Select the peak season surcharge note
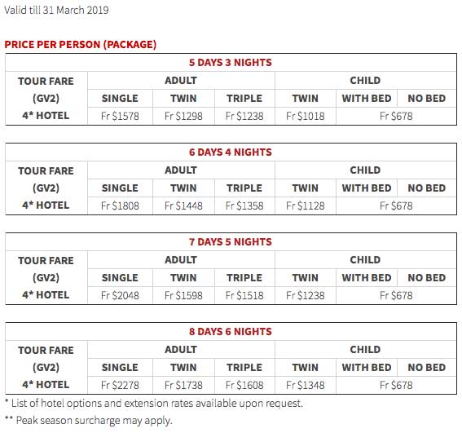This screenshot has height=433, width=462. [x=88, y=421]
